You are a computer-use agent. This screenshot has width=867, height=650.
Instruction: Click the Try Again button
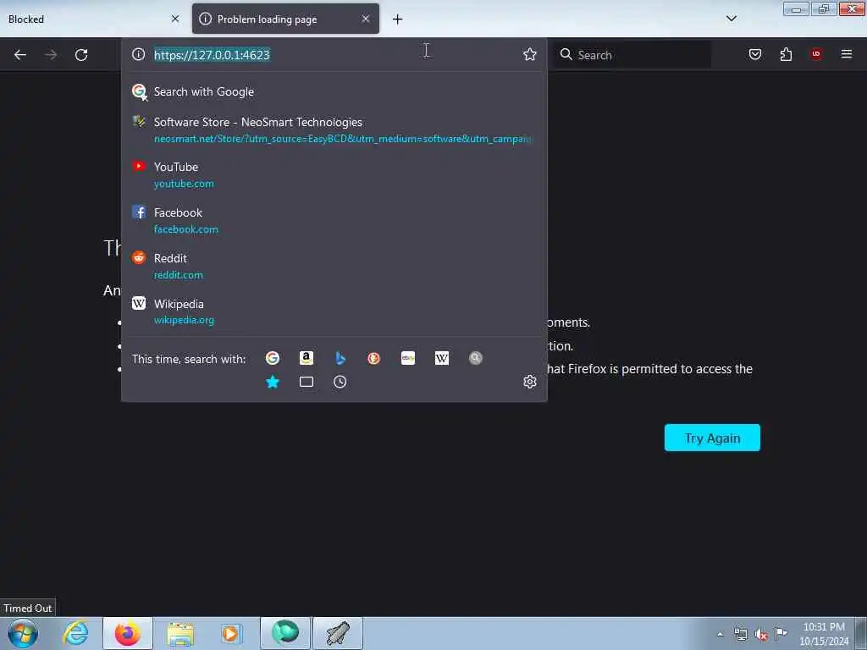[712, 438]
